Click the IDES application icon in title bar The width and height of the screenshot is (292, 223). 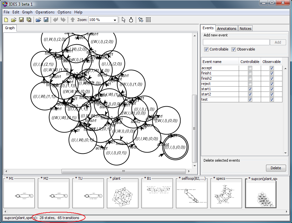(x=5, y=4)
